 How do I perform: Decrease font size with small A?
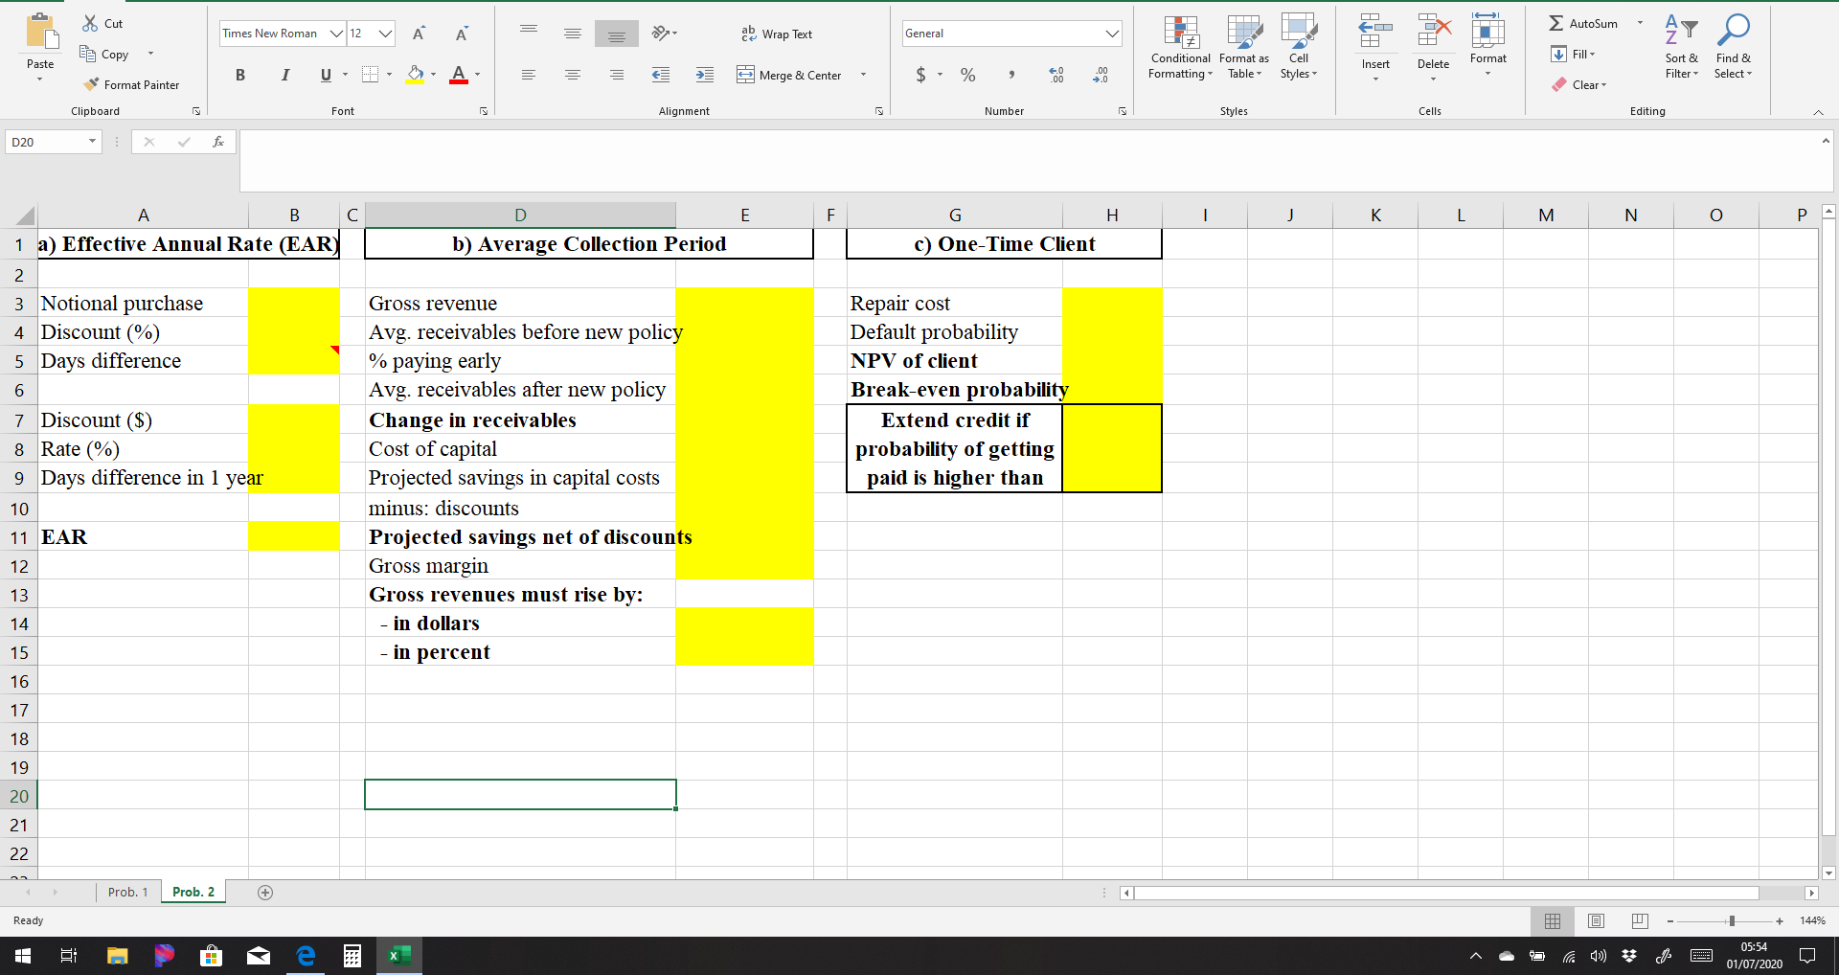pyautogui.click(x=462, y=34)
